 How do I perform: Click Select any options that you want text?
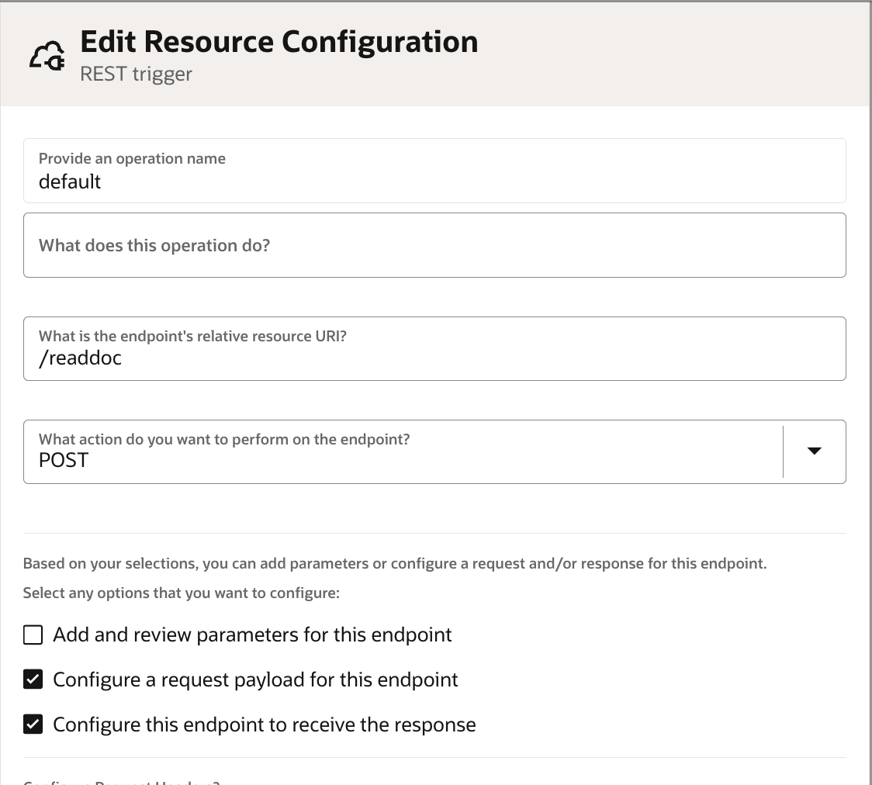coord(182,593)
